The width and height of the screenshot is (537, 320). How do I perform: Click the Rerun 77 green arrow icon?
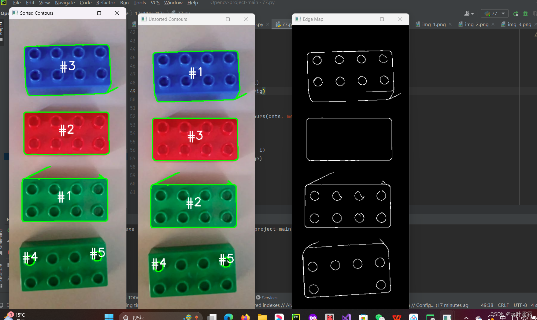click(x=516, y=13)
